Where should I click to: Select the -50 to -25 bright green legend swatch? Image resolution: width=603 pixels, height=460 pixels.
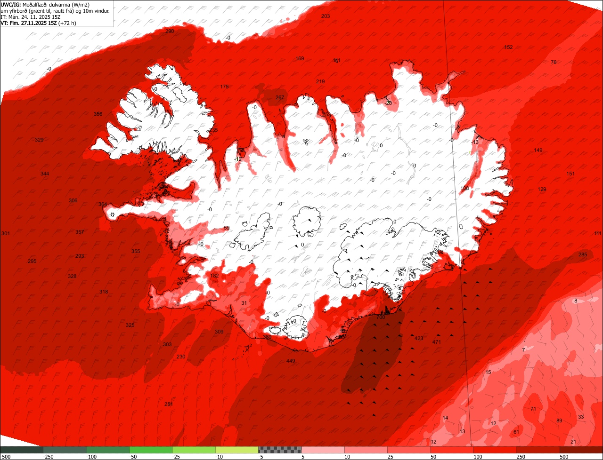151,450
